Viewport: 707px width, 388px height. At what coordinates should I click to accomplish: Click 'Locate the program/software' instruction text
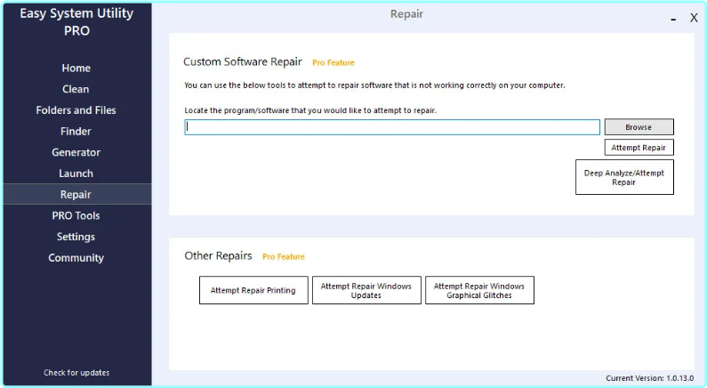(x=310, y=110)
